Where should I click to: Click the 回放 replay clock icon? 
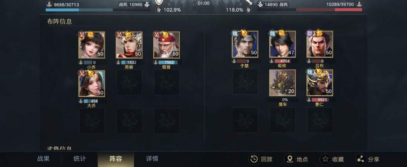point(254,159)
